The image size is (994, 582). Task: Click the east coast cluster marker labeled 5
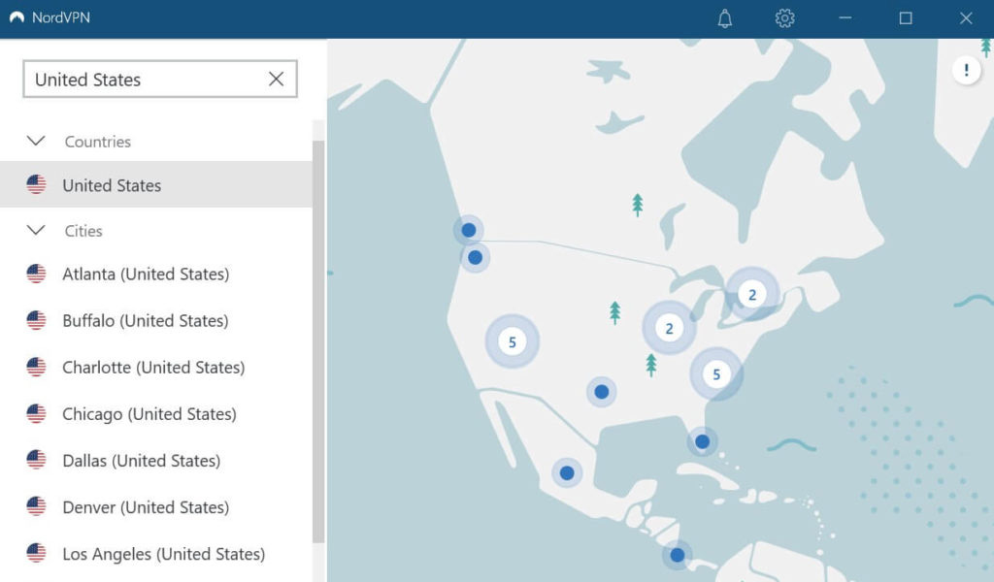(x=716, y=374)
